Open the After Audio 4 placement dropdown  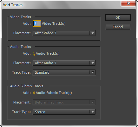(x=64, y=63)
